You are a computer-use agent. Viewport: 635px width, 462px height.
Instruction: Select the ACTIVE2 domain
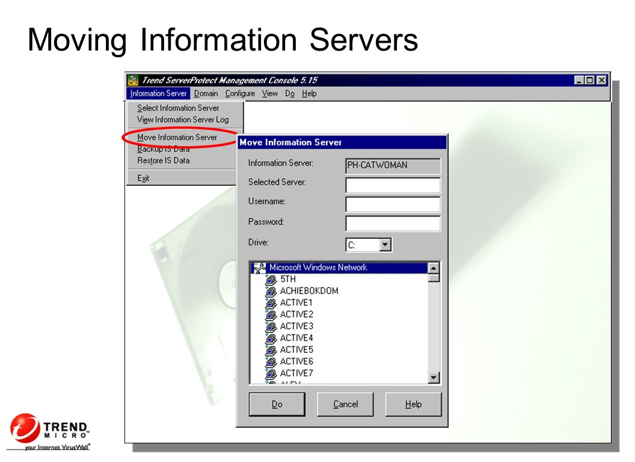(296, 315)
